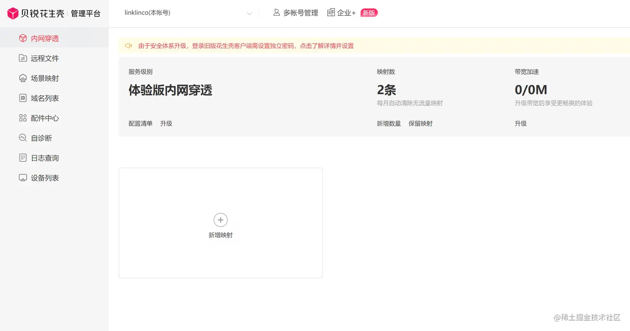Image resolution: width=630 pixels, height=331 pixels.
Task: Select 自诊断 in the sidebar
Action: pyautogui.click(x=54, y=138)
